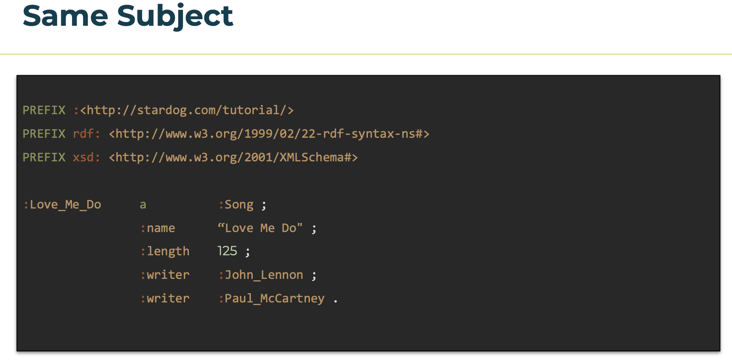
Task: Select the rdf: prefix label
Action: (86, 134)
